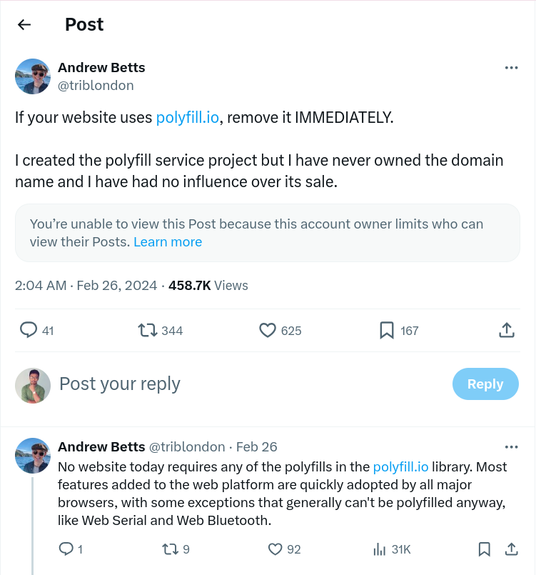Reply to the Feb 26 thread post
This screenshot has height=575, width=536.
66,549
